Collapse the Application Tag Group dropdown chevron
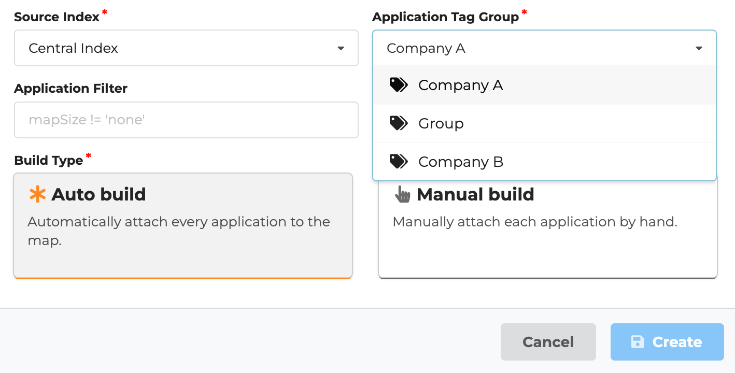 pyautogui.click(x=699, y=48)
